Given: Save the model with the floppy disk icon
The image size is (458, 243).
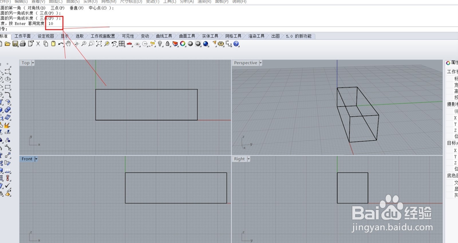Looking at the screenshot, I should click(15, 44).
